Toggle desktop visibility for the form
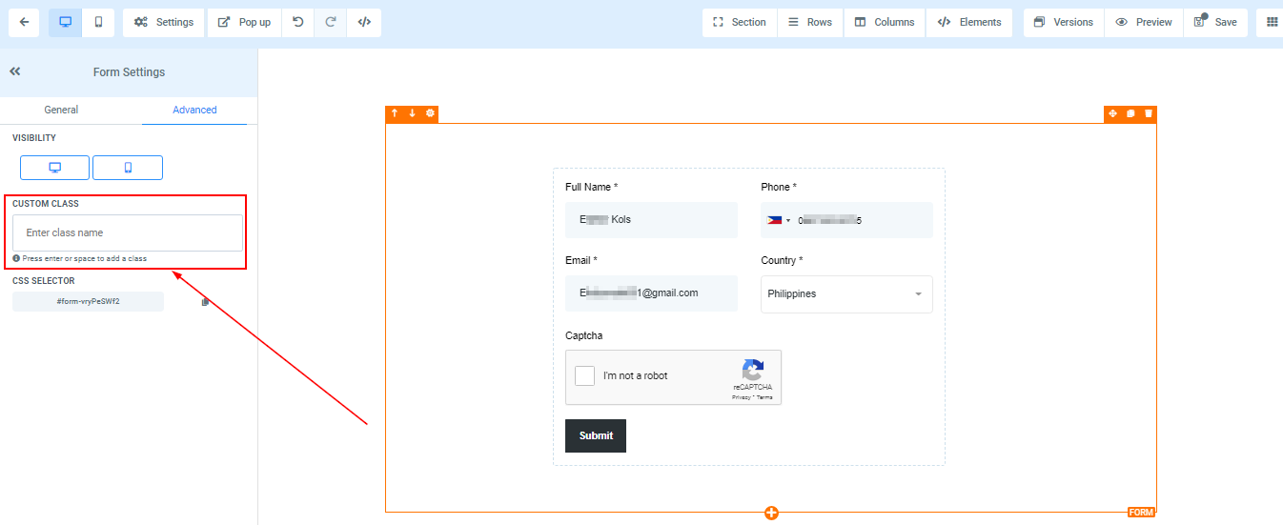This screenshot has width=1283, height=525. [x=54, y=168]
